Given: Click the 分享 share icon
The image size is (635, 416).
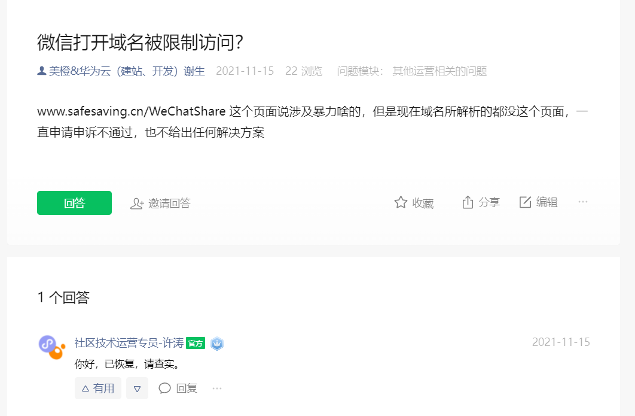Looking at the screenshot, I should [x=468, y=202].
